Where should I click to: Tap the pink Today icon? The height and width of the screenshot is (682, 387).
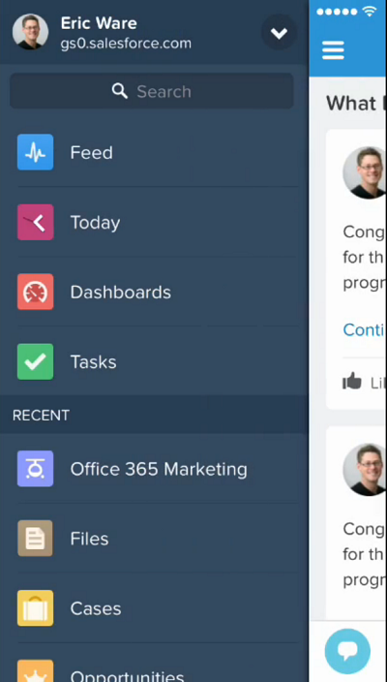coord(35,222)
